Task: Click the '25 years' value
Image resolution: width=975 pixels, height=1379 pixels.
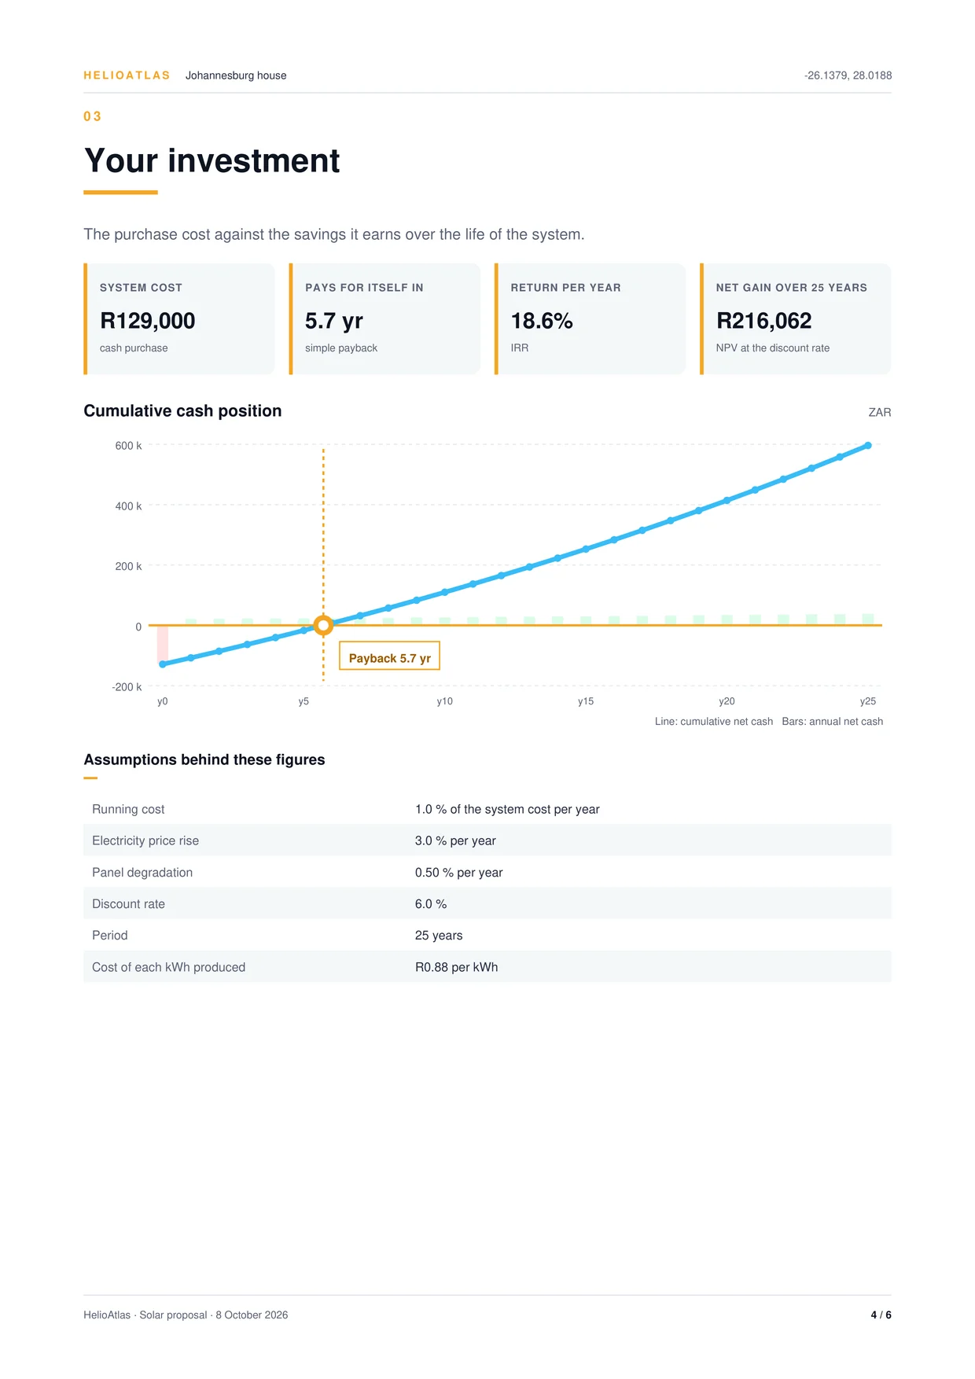Action: [439, 936]
